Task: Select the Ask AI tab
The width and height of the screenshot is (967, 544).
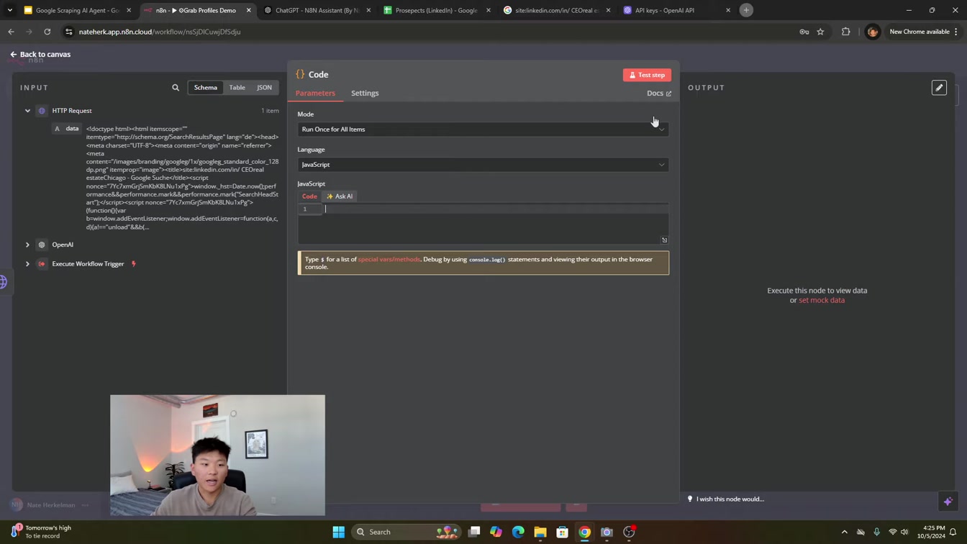Action: click(x=340, y=196)
